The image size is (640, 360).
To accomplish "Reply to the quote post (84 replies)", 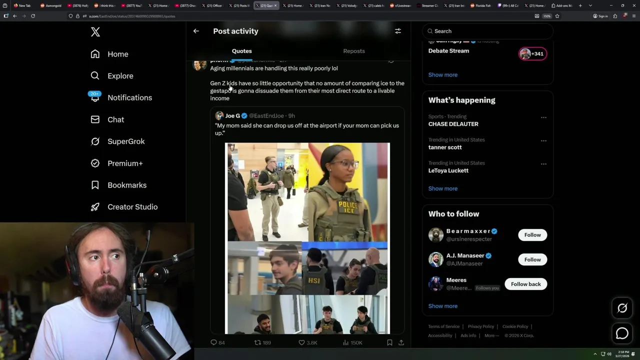I will click(217, 342).
